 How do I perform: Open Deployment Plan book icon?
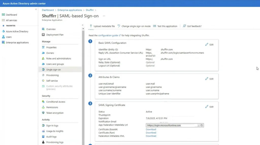tap(43, 35)
